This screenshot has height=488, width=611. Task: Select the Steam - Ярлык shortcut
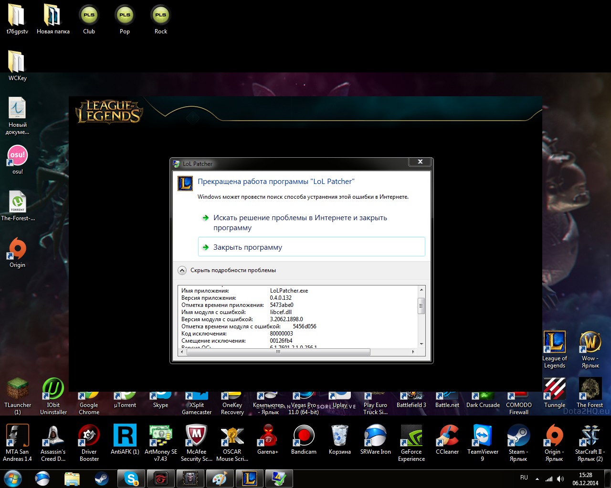click(x=518, y=443)
